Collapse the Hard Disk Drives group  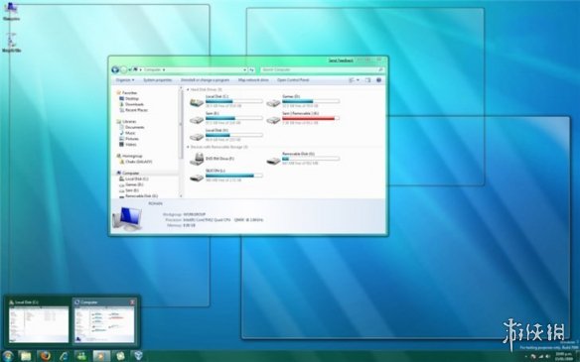coord(188,90)
